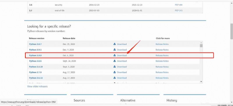Click the main page scrollbar thumb
Image resolution: width=233 pixels, height=106 pixels.
(232, 31)
